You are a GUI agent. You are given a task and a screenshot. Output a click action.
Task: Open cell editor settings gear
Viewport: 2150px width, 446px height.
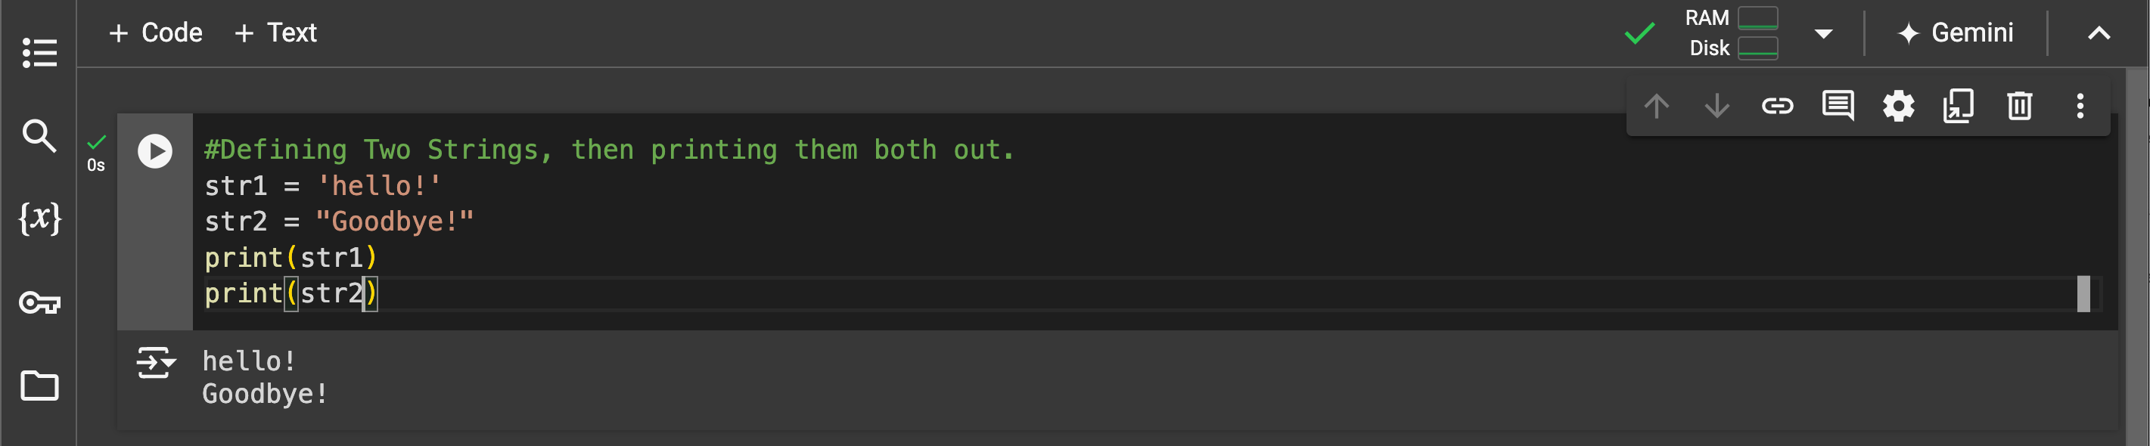[1898, 107]
